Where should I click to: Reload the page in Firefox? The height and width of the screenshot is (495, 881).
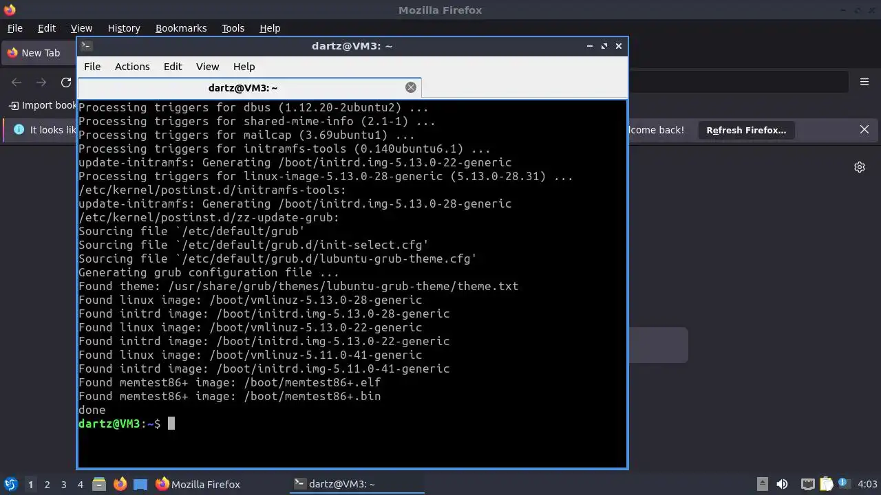[66, 82]
